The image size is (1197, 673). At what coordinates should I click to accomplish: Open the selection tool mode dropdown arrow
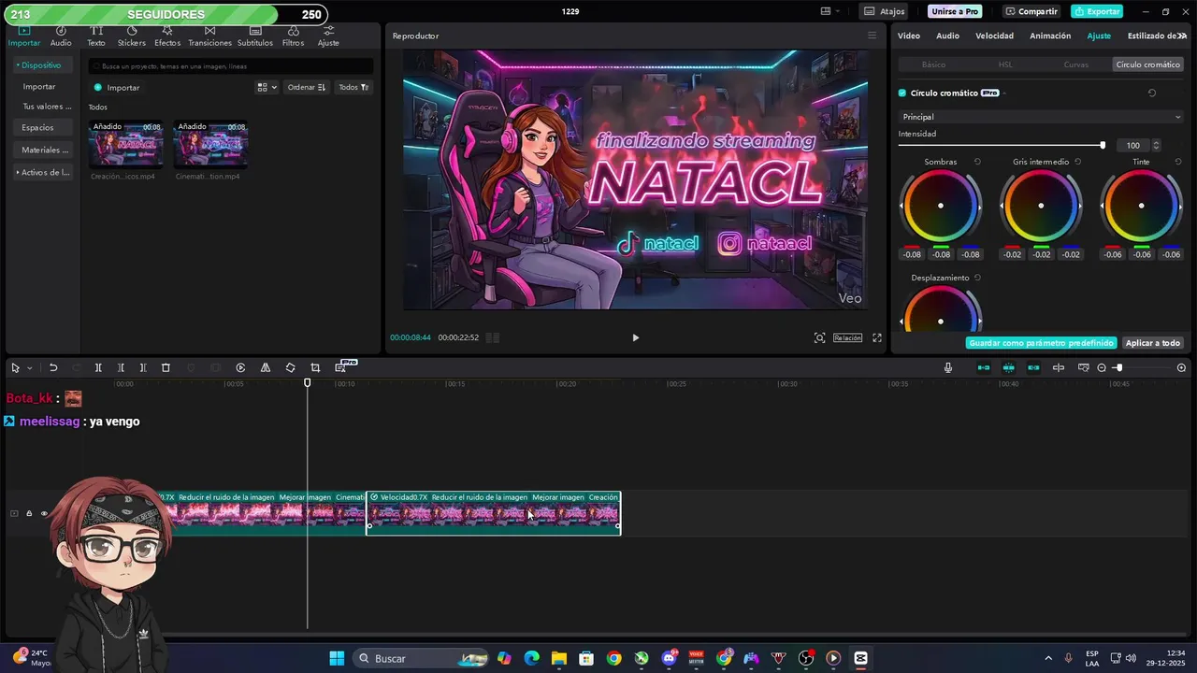click(30, 368)
